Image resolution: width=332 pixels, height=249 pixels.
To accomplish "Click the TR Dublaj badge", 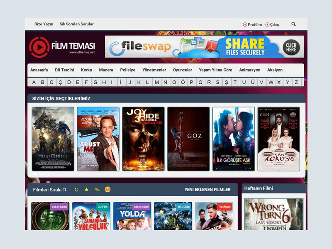I will 183,207.
